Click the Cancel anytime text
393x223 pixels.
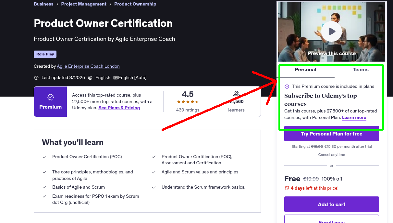pos(332,155)
